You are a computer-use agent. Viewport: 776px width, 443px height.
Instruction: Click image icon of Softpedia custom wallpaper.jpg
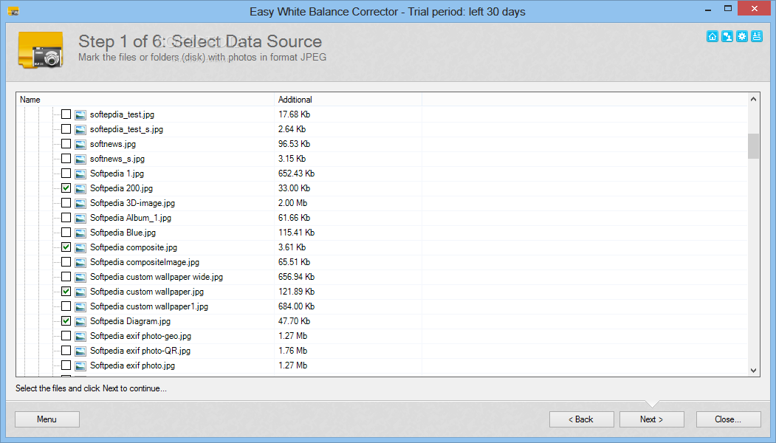pos(80,292)
